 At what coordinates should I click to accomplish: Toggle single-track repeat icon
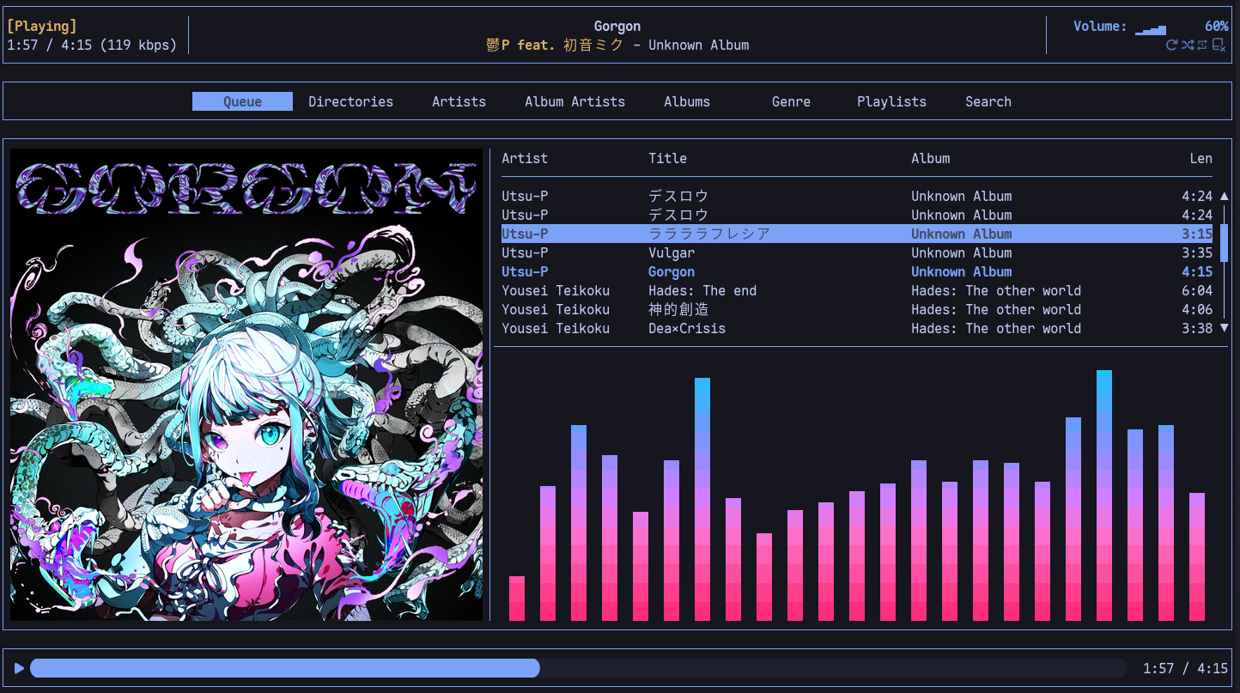(1202, 46)
